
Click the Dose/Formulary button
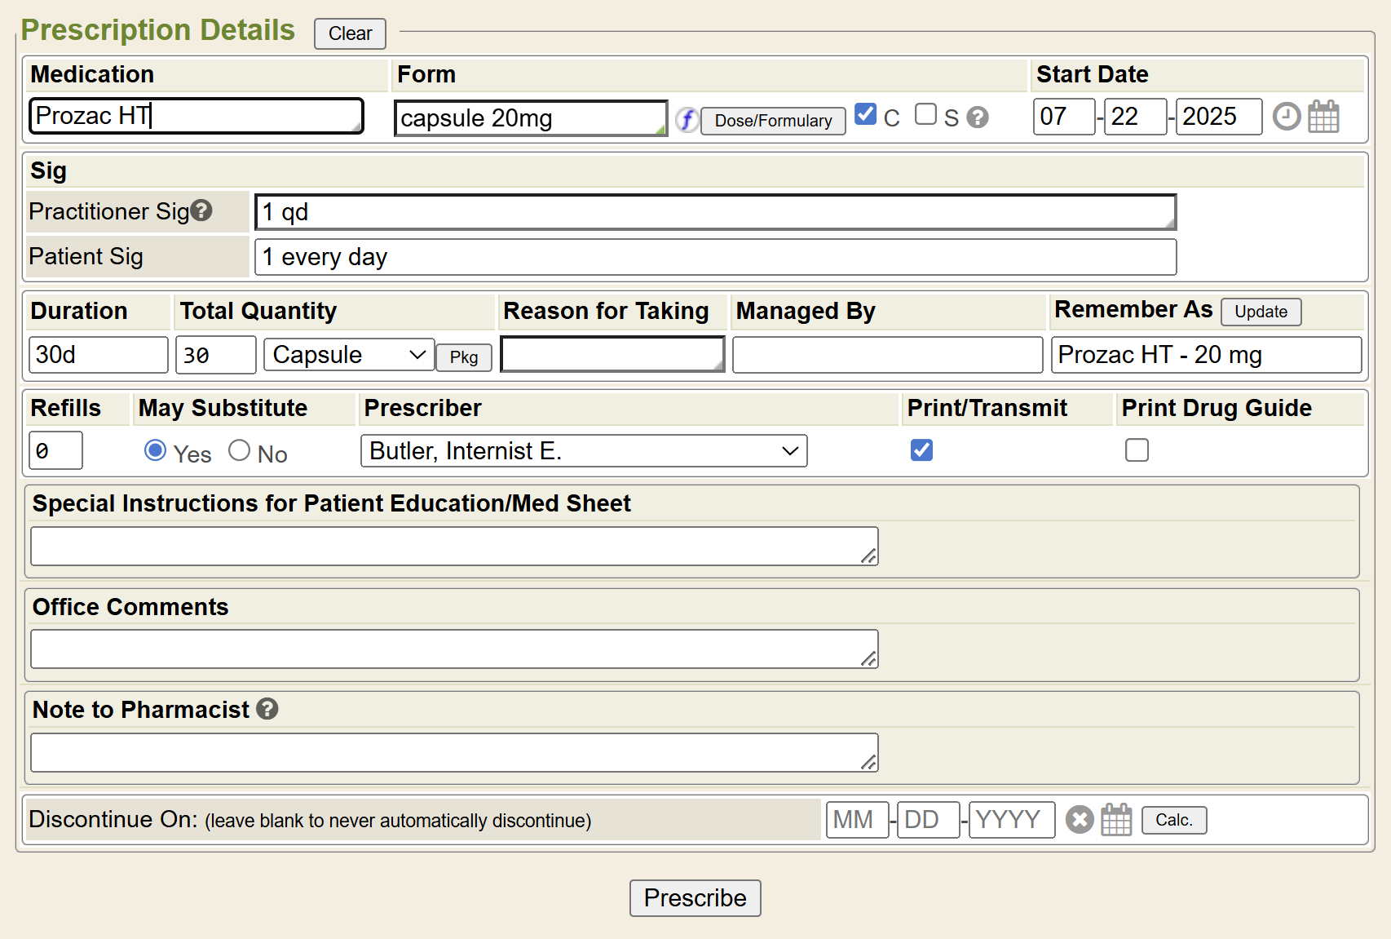pos(772,121)
